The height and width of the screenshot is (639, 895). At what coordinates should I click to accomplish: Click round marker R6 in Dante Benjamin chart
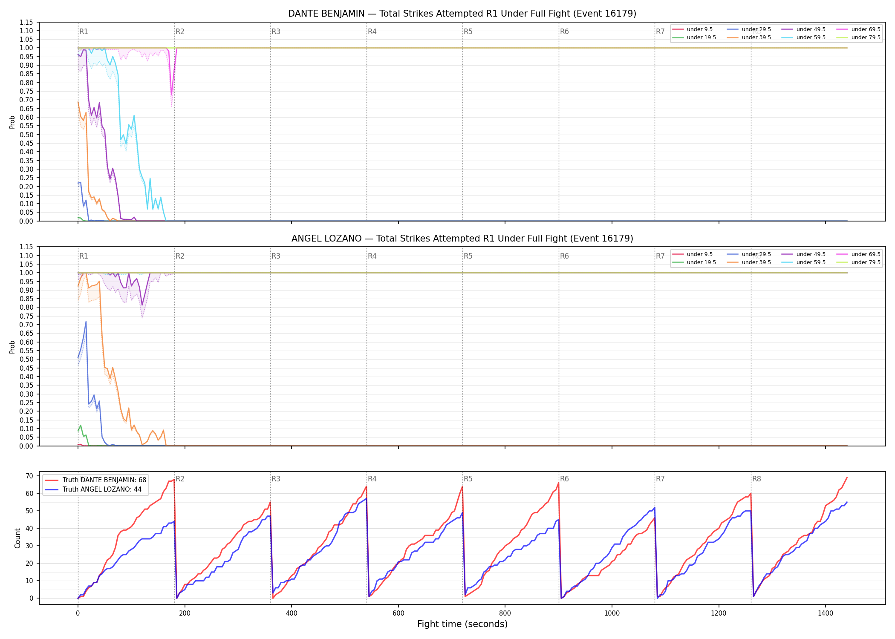coord(565,32)
